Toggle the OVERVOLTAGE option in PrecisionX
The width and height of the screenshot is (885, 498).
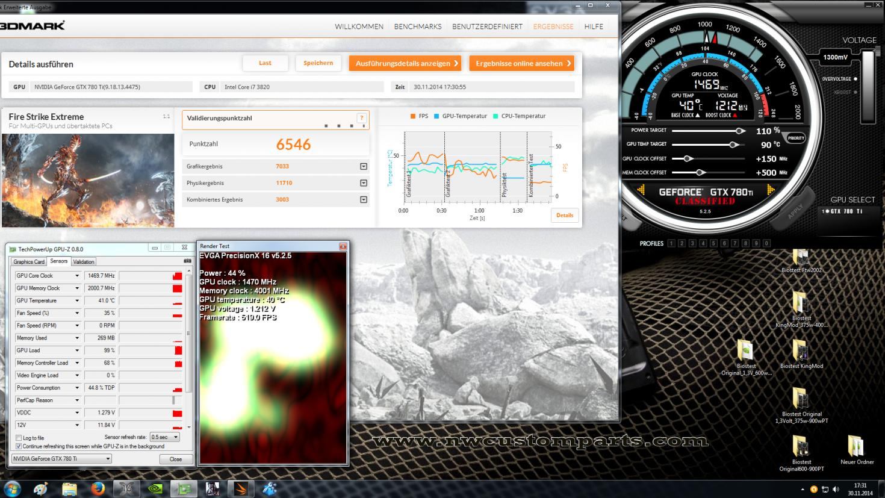(x=855, y=79)
